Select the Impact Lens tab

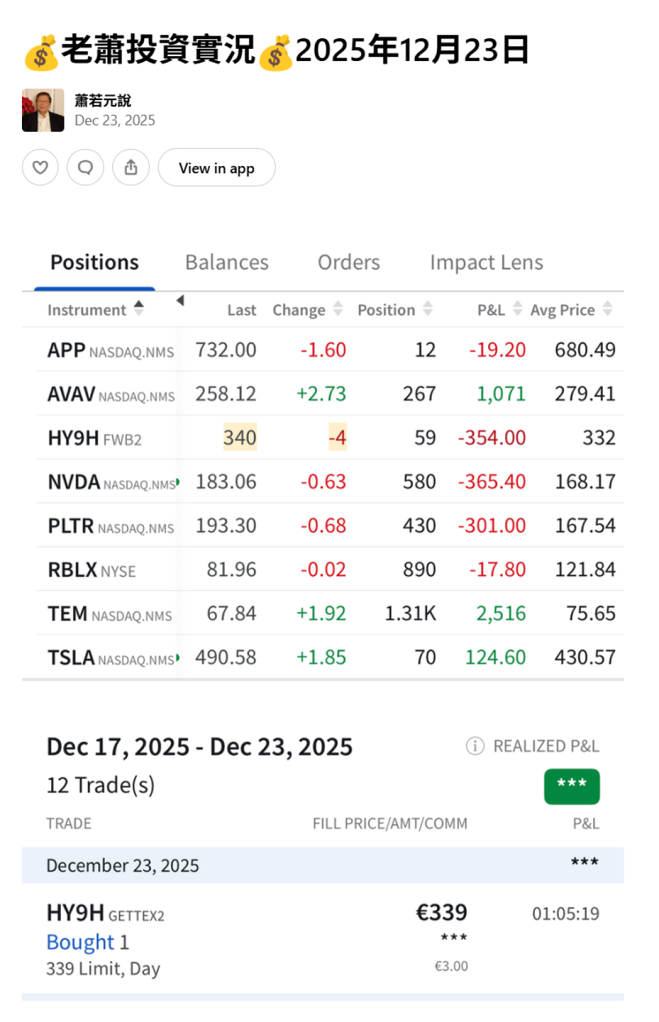point(486,262)
